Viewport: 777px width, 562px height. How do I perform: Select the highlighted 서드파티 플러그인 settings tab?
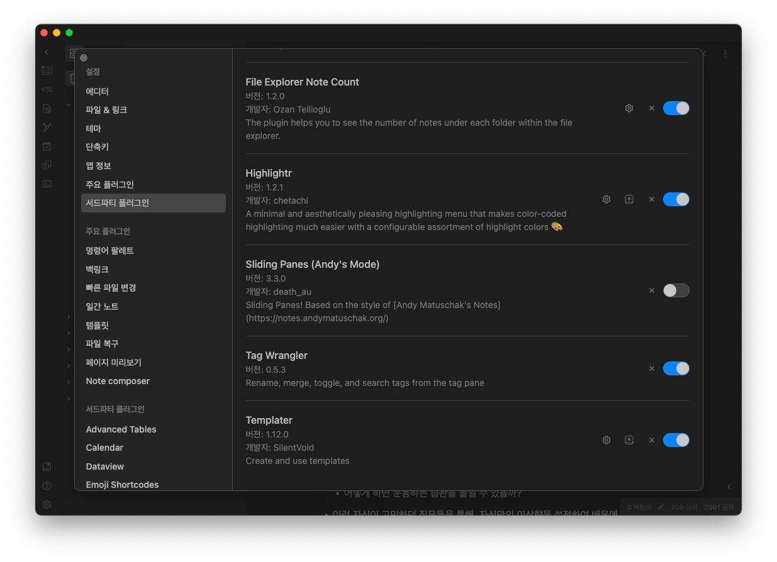[154, 203]
